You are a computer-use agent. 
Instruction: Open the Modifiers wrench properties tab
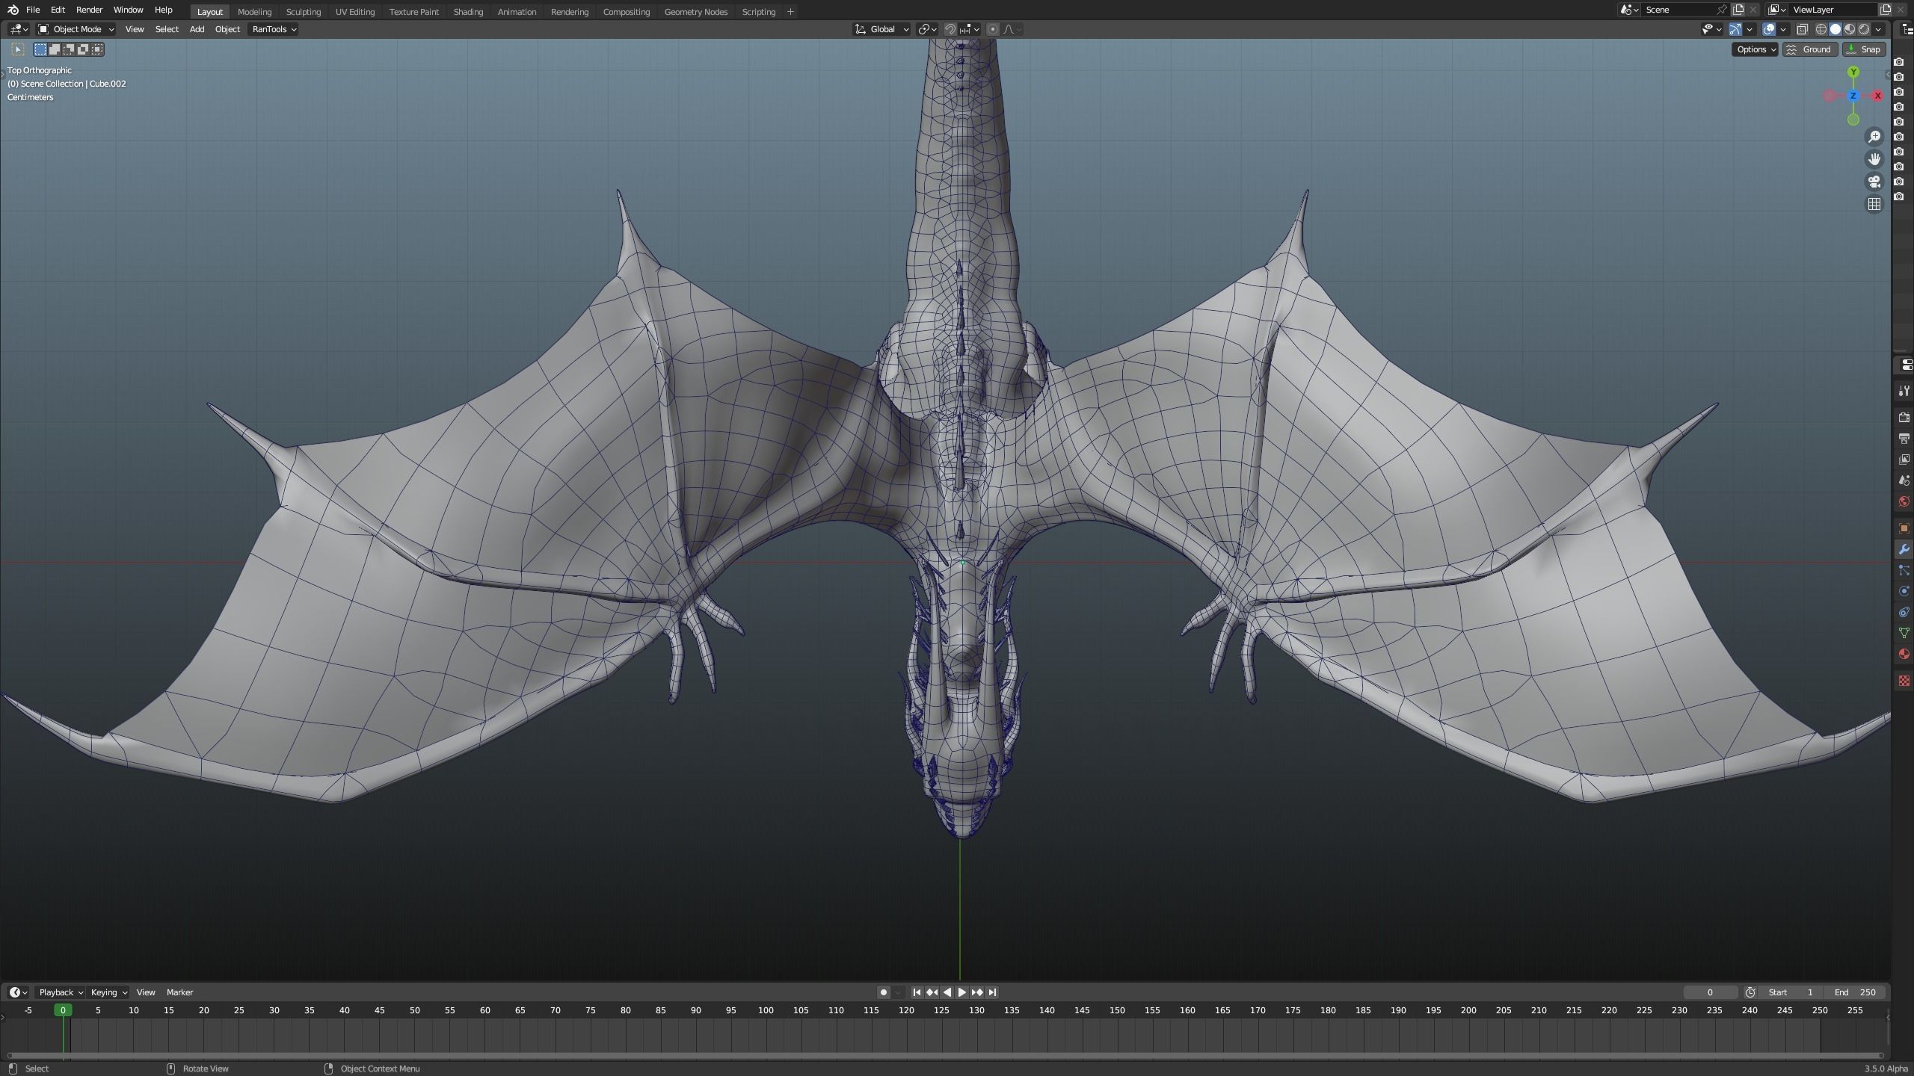(1904, 549)
